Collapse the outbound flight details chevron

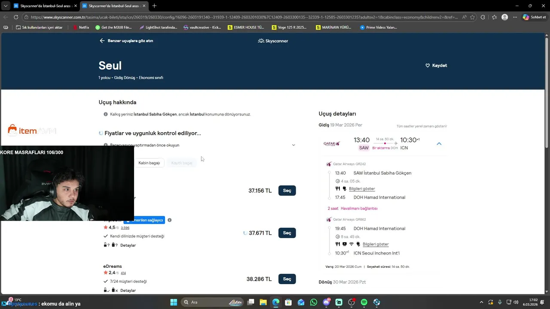(439, 144)
